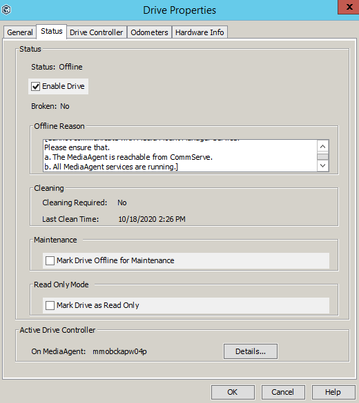This screenshot has height=403, width=359.
Task: Click the Offline Reason scroll down arrow
Action: (x=323, y=165)
